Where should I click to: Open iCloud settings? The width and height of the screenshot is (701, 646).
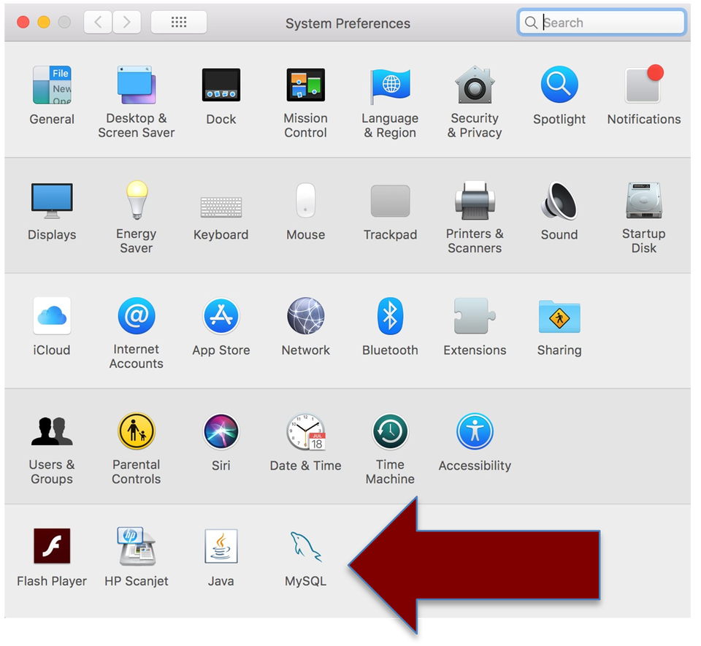tap(51, 315)
